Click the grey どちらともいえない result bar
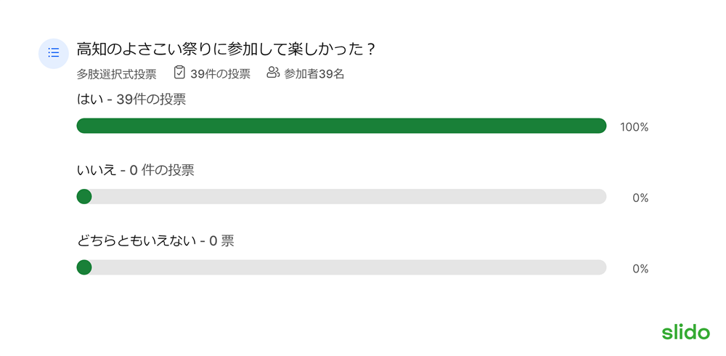The image size is (726, 356). [341, 267]
